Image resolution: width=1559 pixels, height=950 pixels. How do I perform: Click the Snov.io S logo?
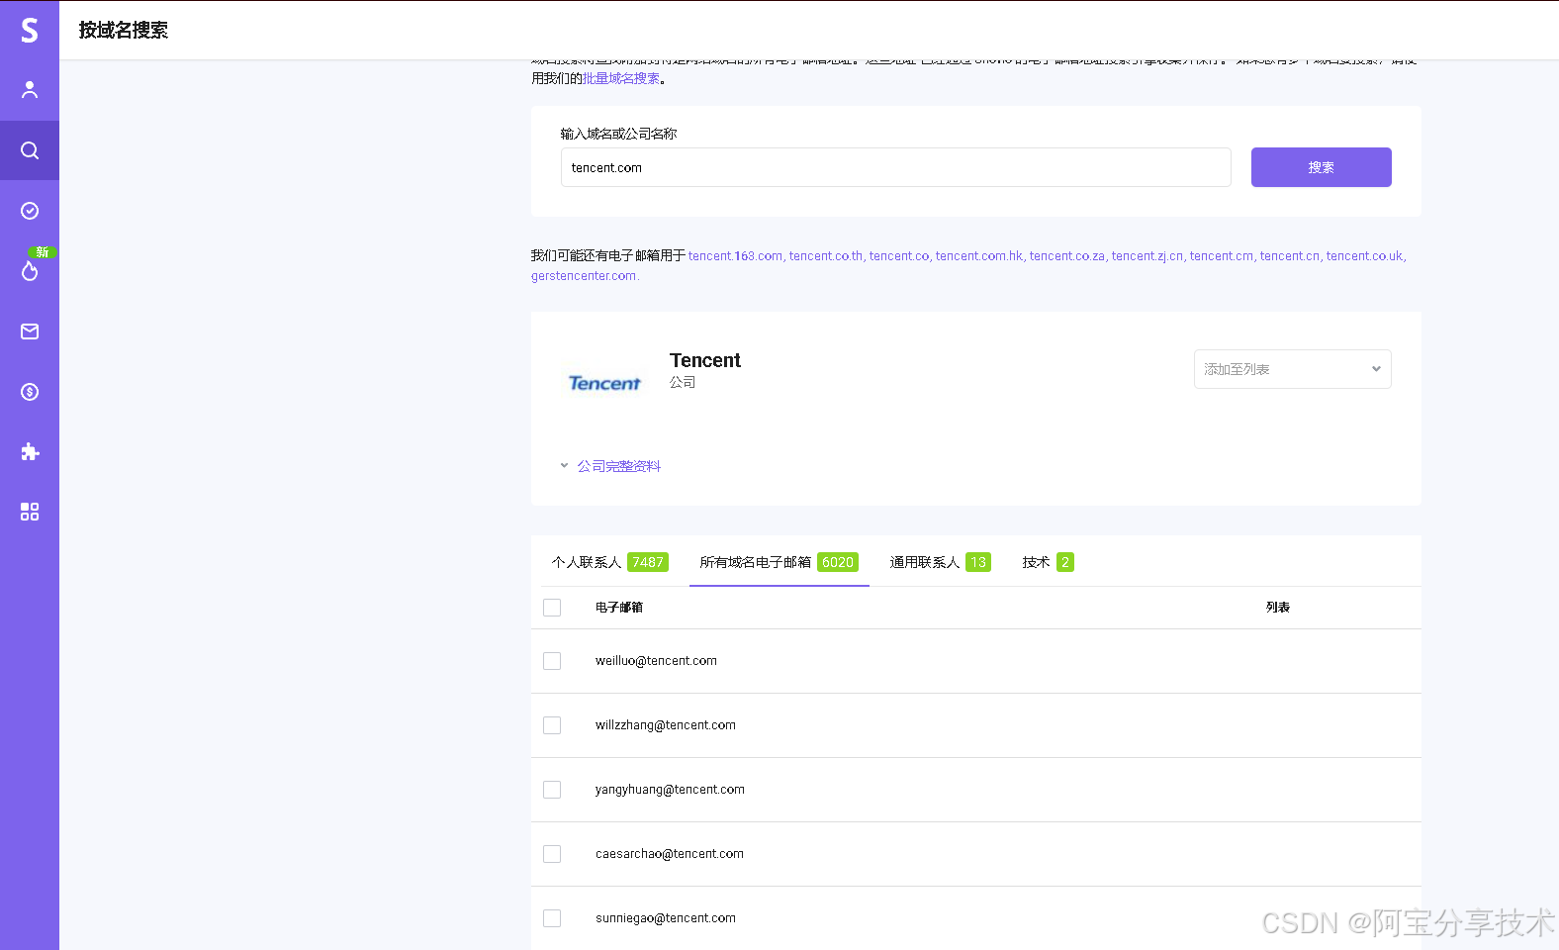30,31
